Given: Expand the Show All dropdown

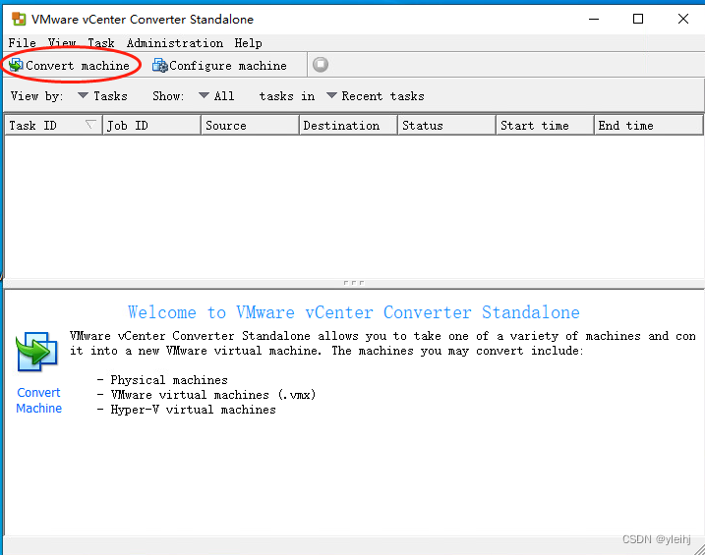Looking at the screenshot, I should tap(216, 96).
